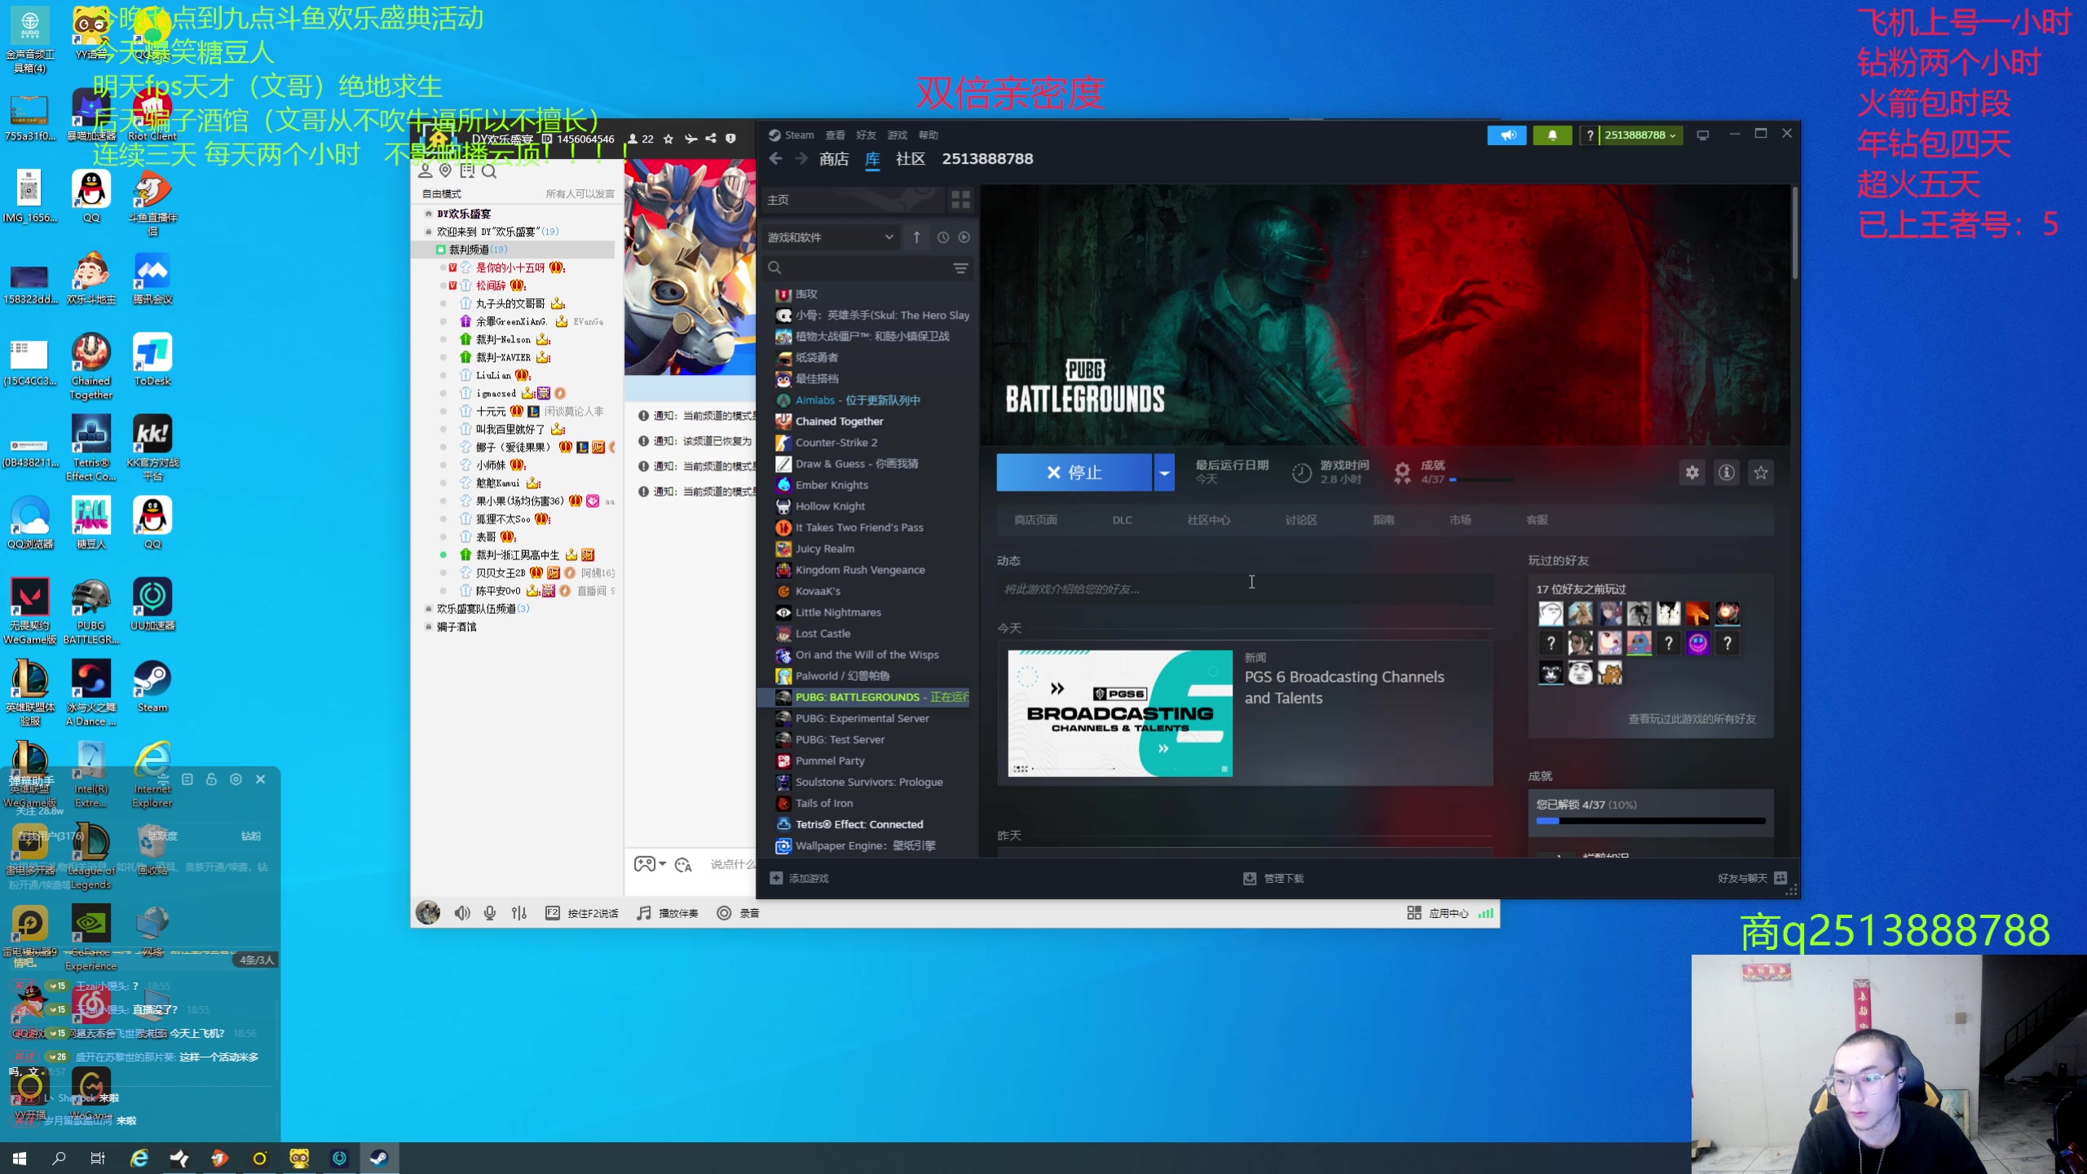Viewport: 2087px width, 1174px height.
Task: Toggle 按住F2说话 speak mode
Action: coord(581,913)
